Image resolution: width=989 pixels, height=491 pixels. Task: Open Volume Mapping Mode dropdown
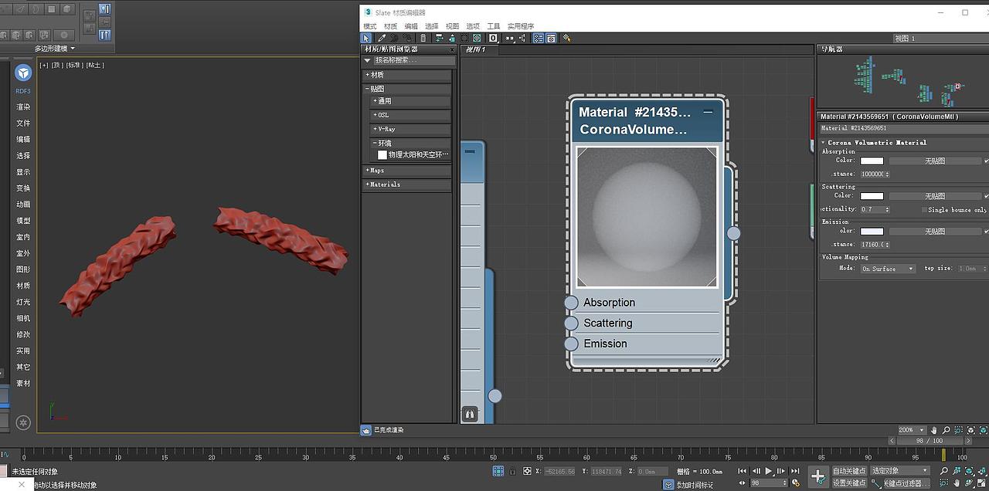pos(889,269)
